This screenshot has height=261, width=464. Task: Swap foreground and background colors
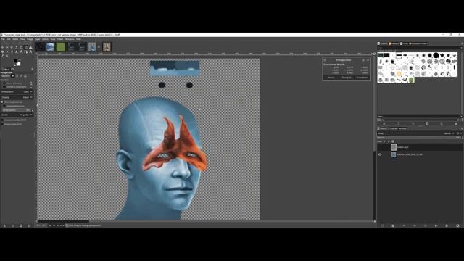click(x=20, y=59)
